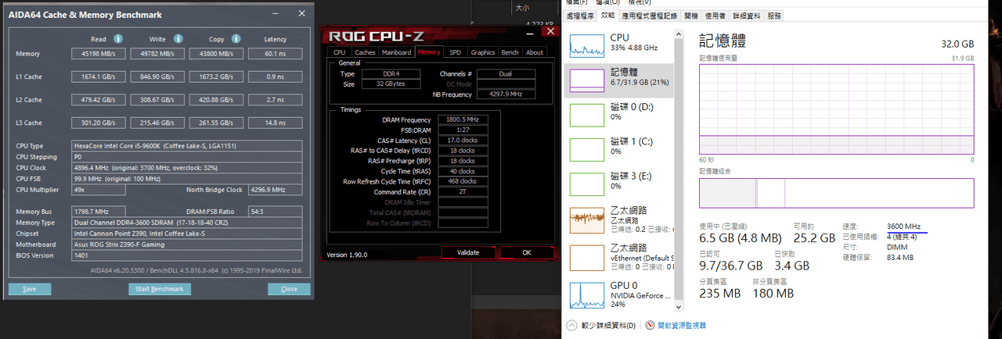
Task: Click the L1 Cache Read value 1674.1 GB/s
Action: coord(100,77)
